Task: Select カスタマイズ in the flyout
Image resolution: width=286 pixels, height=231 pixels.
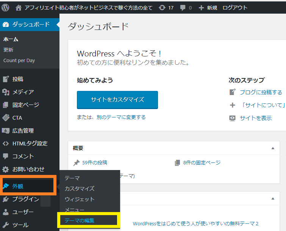Action: pyautogui.click(x=80, y=189)
